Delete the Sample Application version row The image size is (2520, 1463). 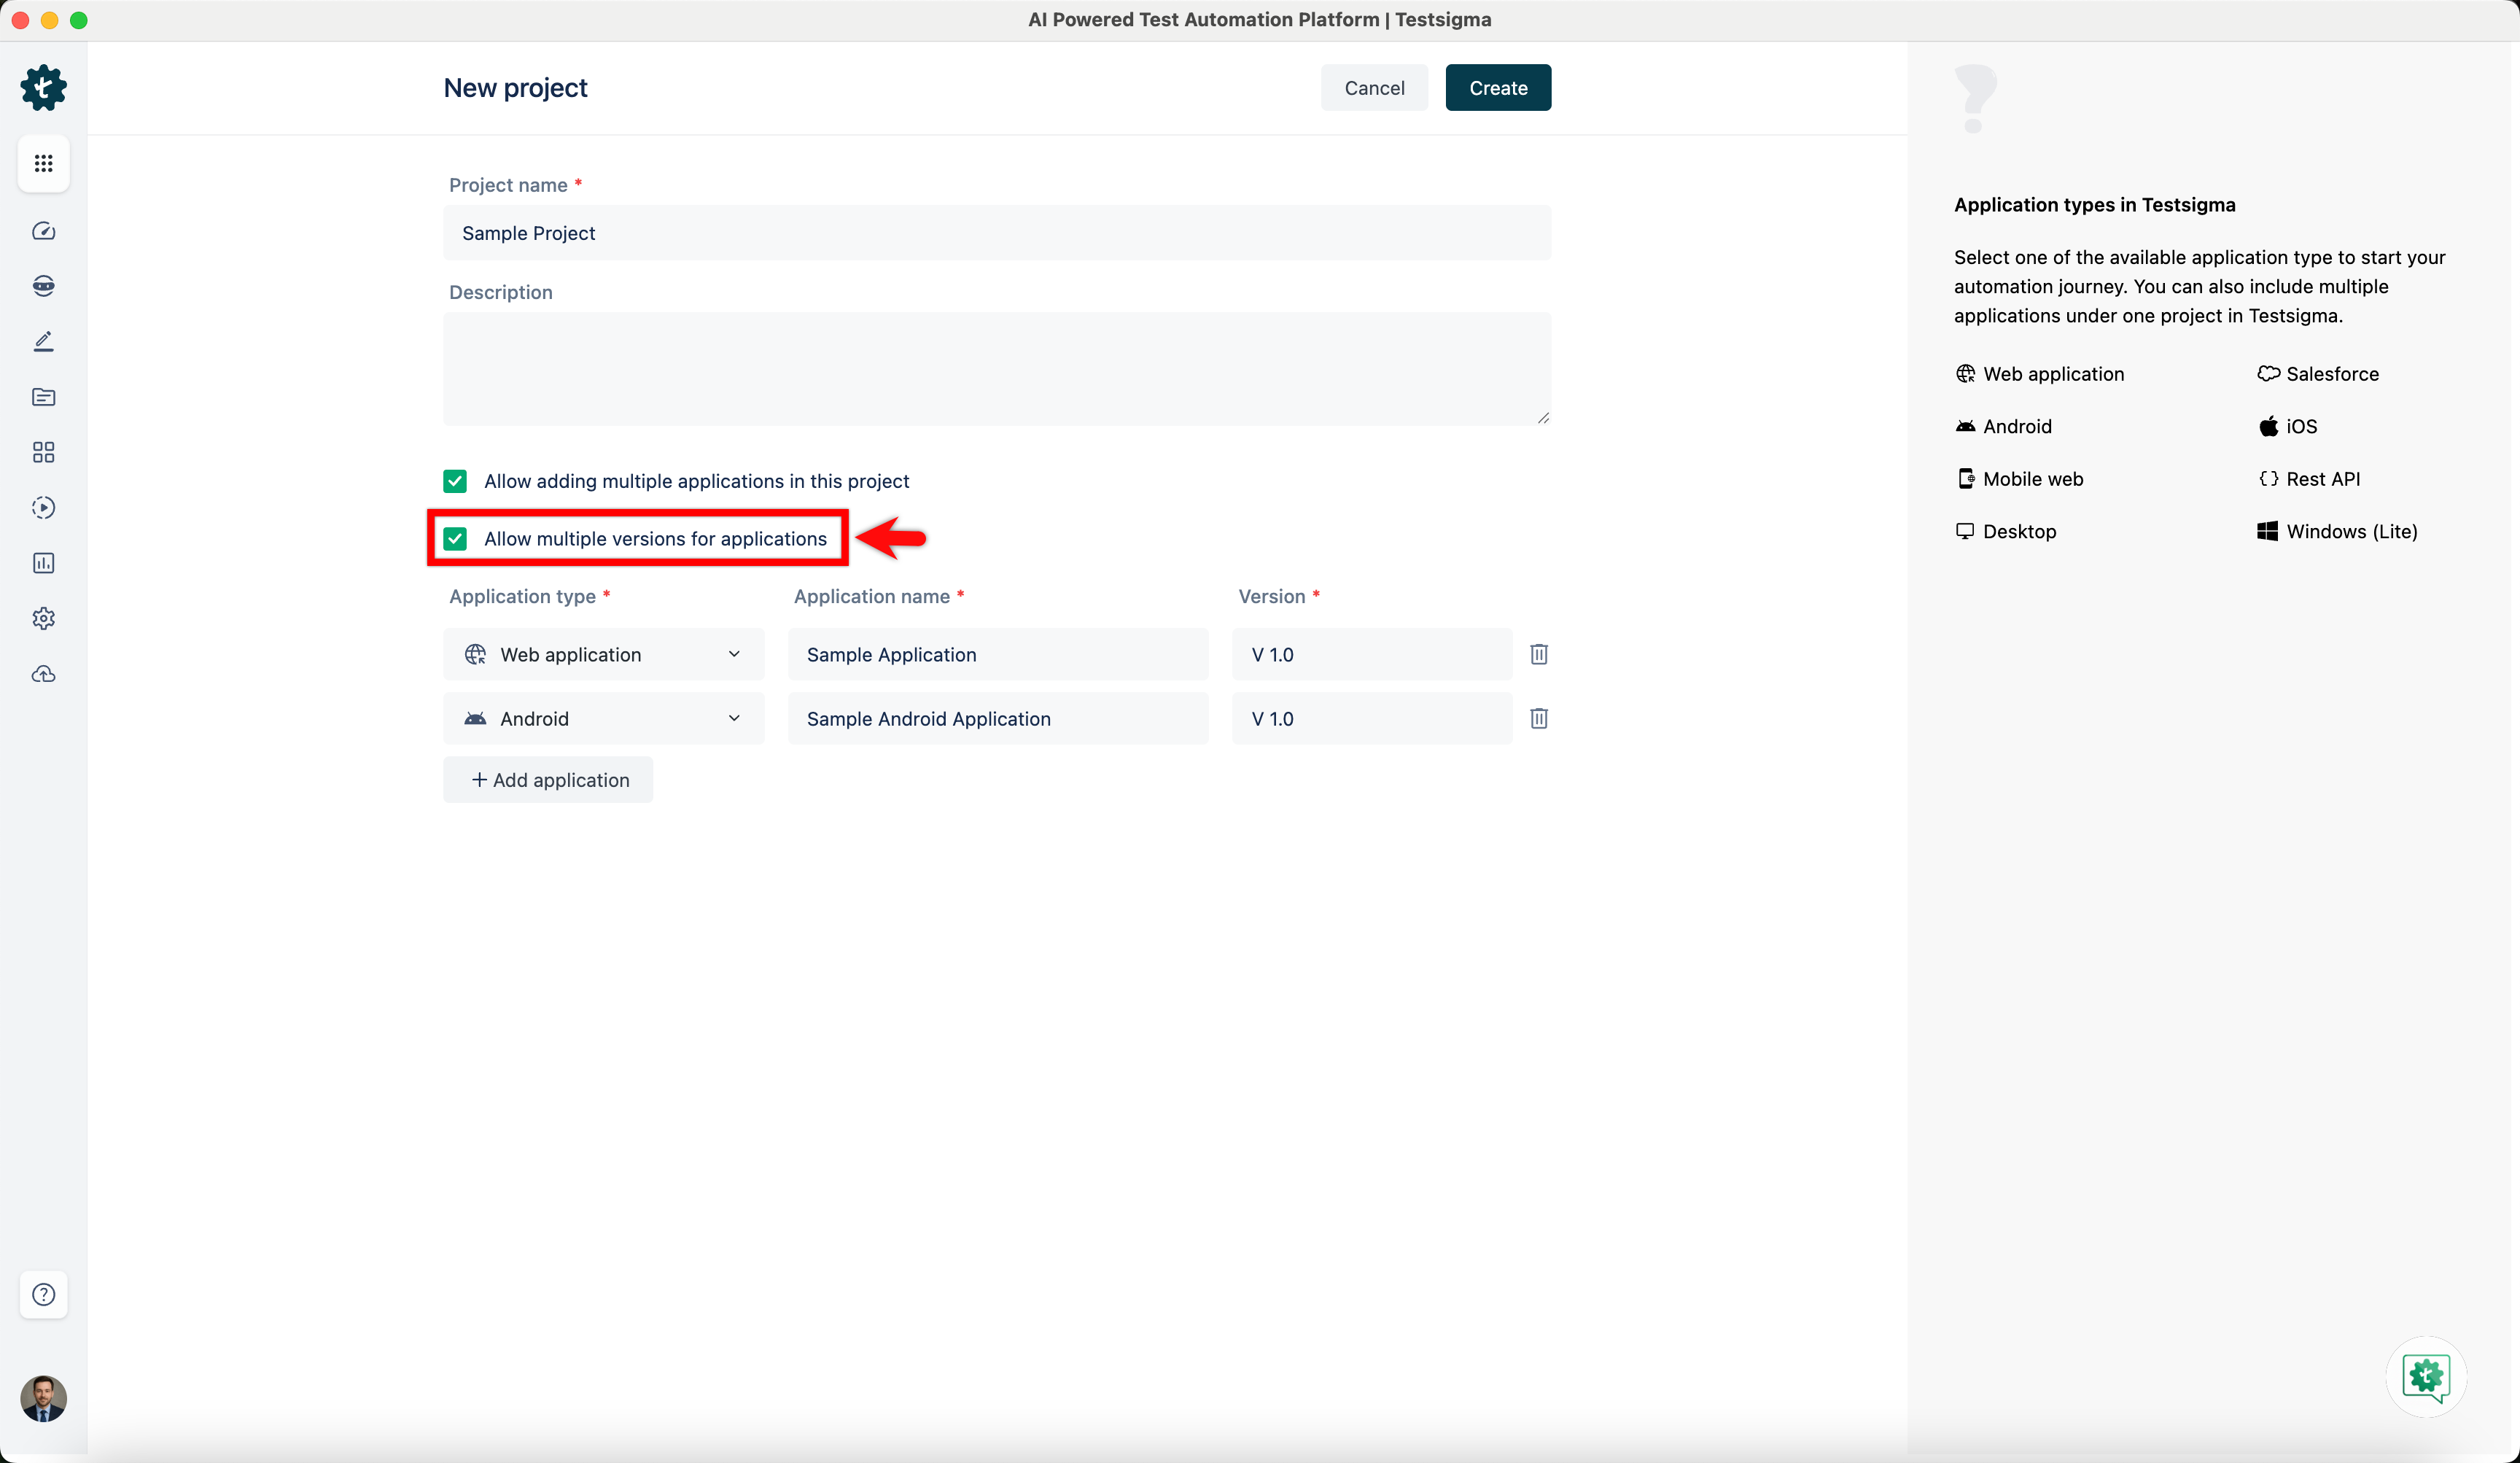pyautogui.click(x=1538, y=654)
